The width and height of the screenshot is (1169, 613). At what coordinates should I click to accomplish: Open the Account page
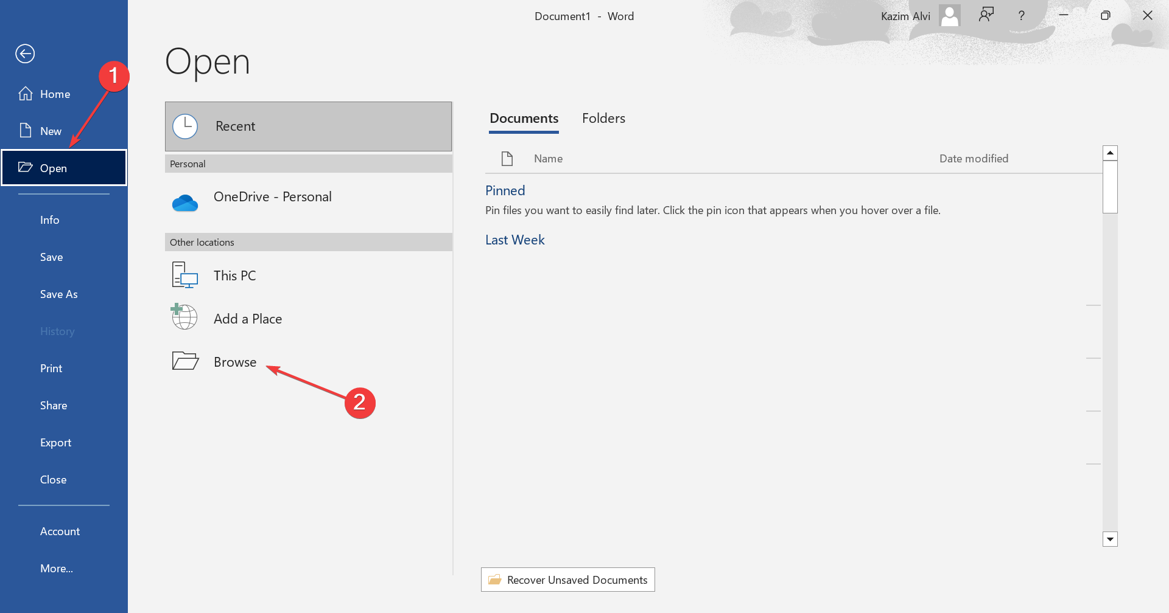(x=63, y=531)
